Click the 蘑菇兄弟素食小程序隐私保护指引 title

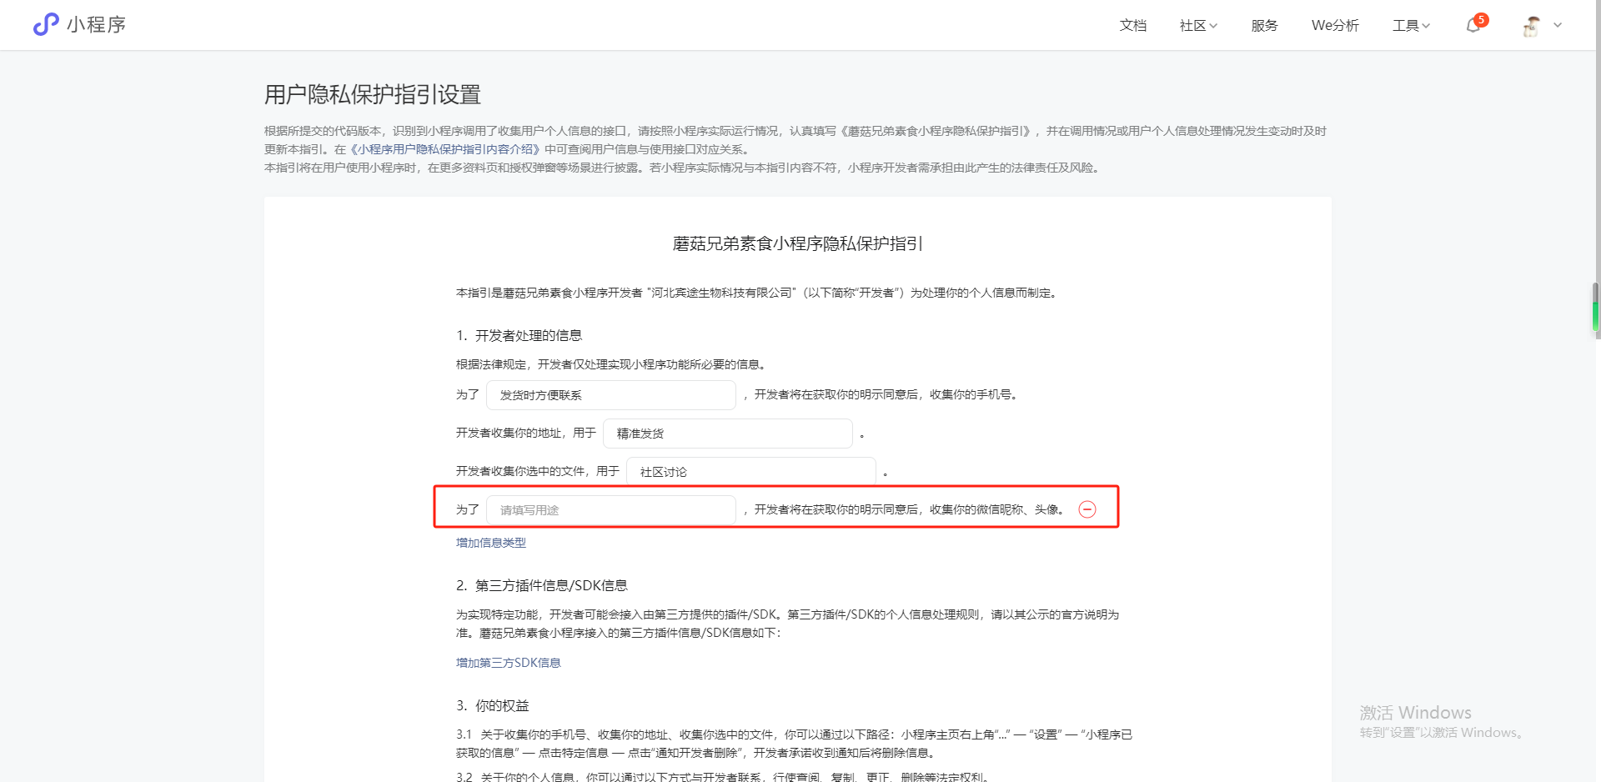coord(798,243)
